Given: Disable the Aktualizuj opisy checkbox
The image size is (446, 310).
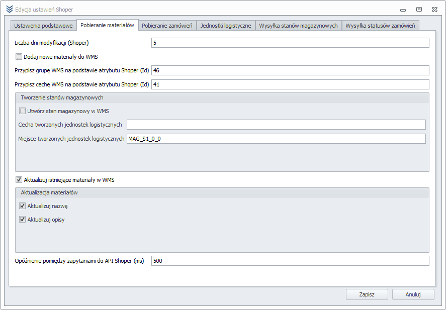Looking at the screenshot, I should tap(22, 220).
